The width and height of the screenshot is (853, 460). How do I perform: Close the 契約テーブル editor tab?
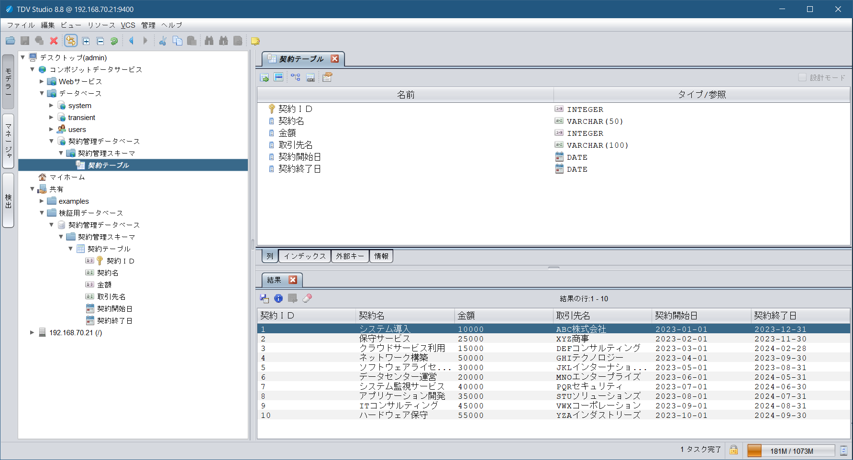tap(335, 59)
